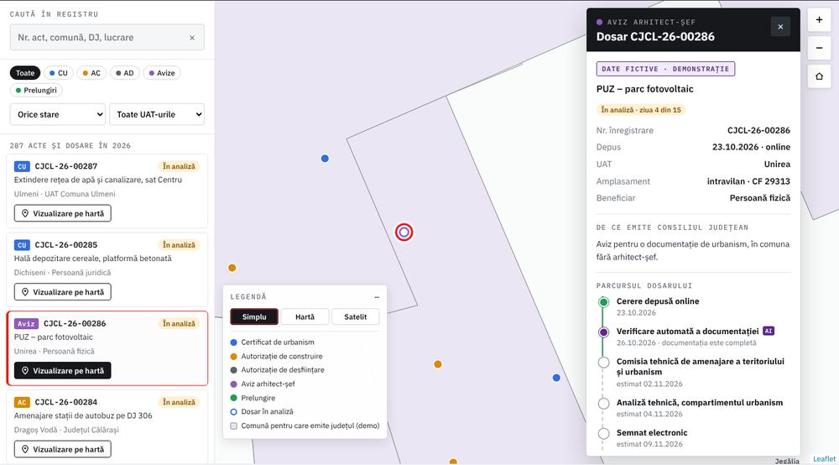Collapse the Legendă panel
Viewport: 839px width, 465px height.
(x=377, y=297)
